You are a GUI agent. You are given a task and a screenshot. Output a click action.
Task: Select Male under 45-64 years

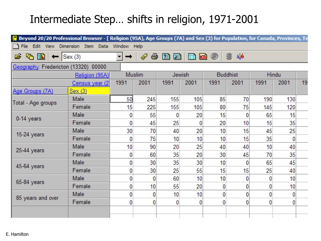(89, 163)
